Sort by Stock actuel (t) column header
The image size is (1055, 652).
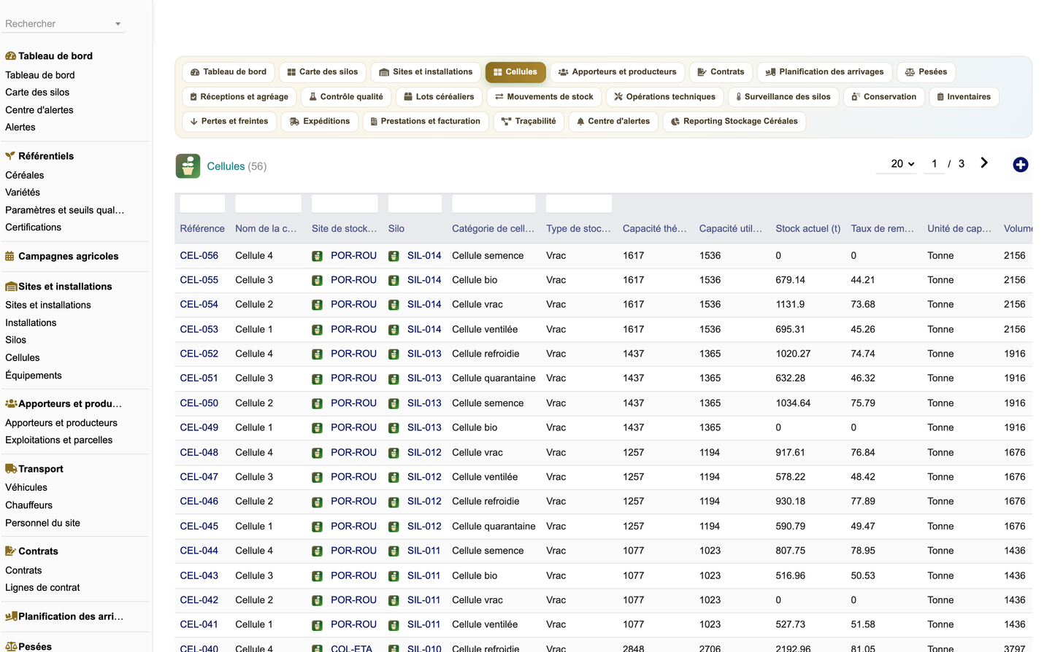click(807, 229)
